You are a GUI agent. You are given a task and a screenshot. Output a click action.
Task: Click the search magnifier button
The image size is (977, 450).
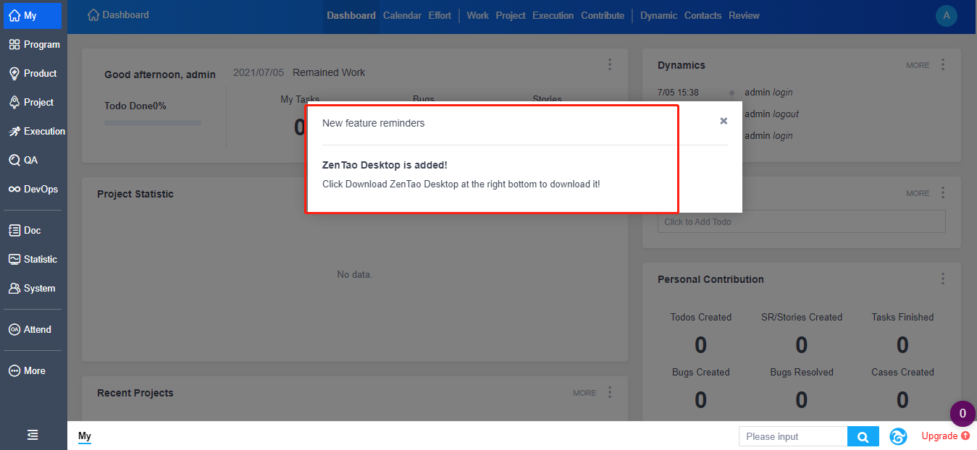(863, 436)
